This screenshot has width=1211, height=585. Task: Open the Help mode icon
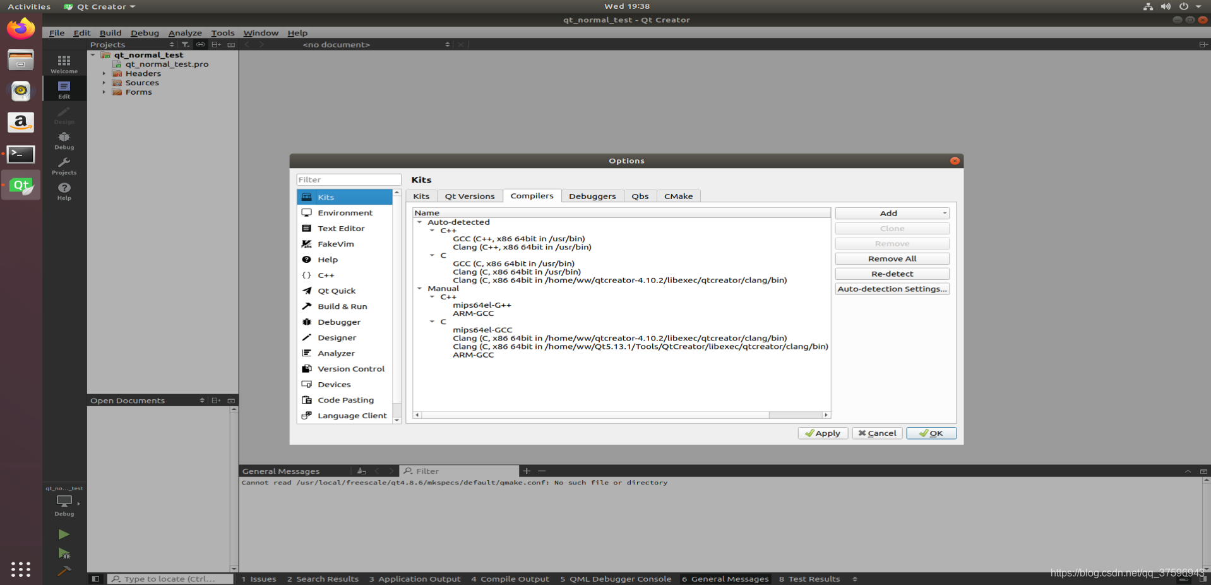coord(64,191)
